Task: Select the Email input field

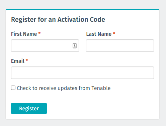Action: [82, 73]
